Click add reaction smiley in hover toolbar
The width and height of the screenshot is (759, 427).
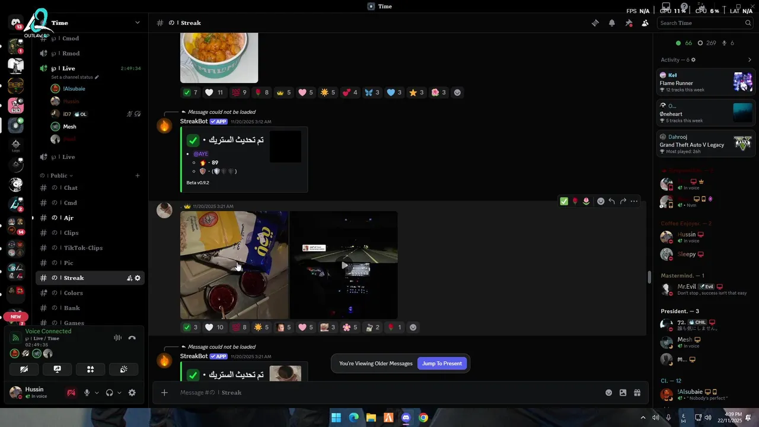click(601, 202)
